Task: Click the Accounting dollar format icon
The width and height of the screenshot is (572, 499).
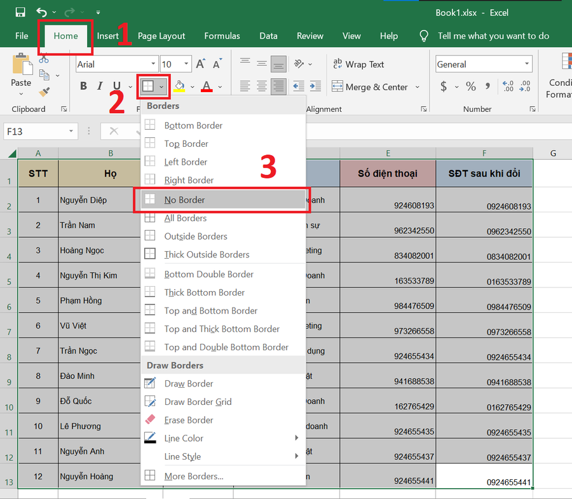Action: point(443,86)
